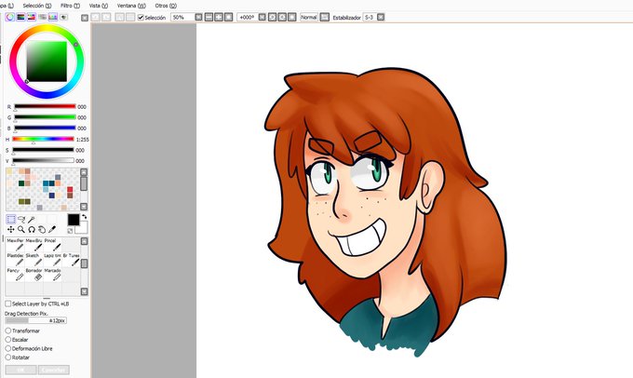Select the Transformar radio option
This screenshot has height=378, width=633.
[x=8, y=331]
